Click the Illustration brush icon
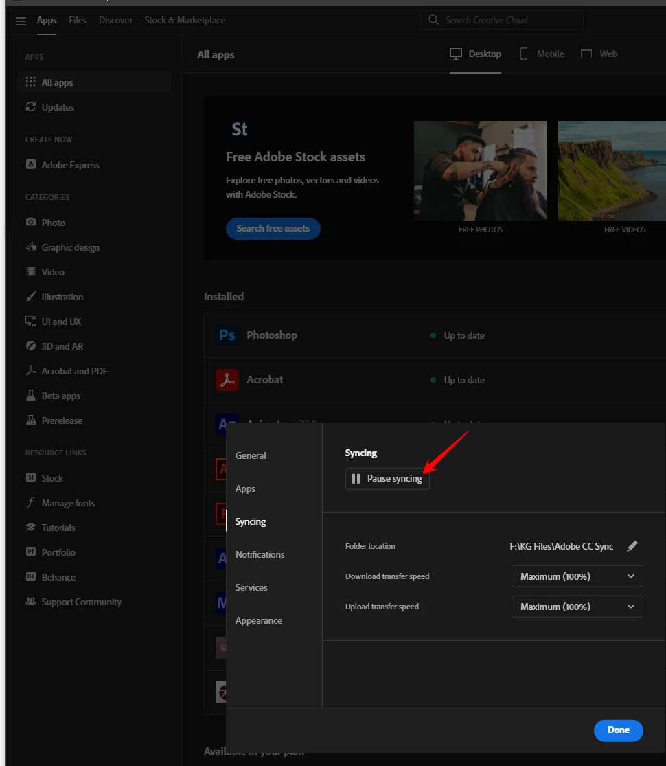 [31, 296]
